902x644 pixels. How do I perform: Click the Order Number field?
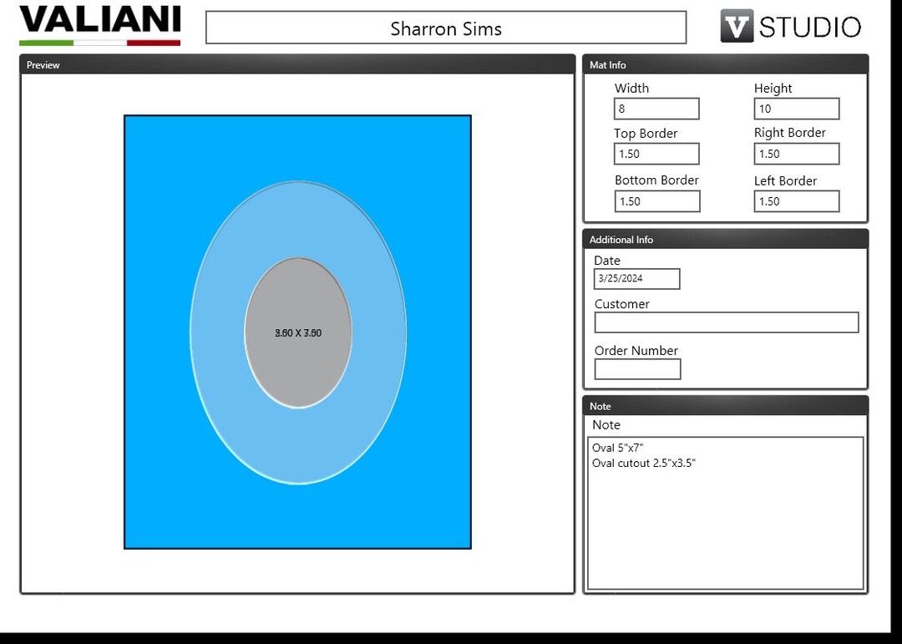(x=637, y=369)
